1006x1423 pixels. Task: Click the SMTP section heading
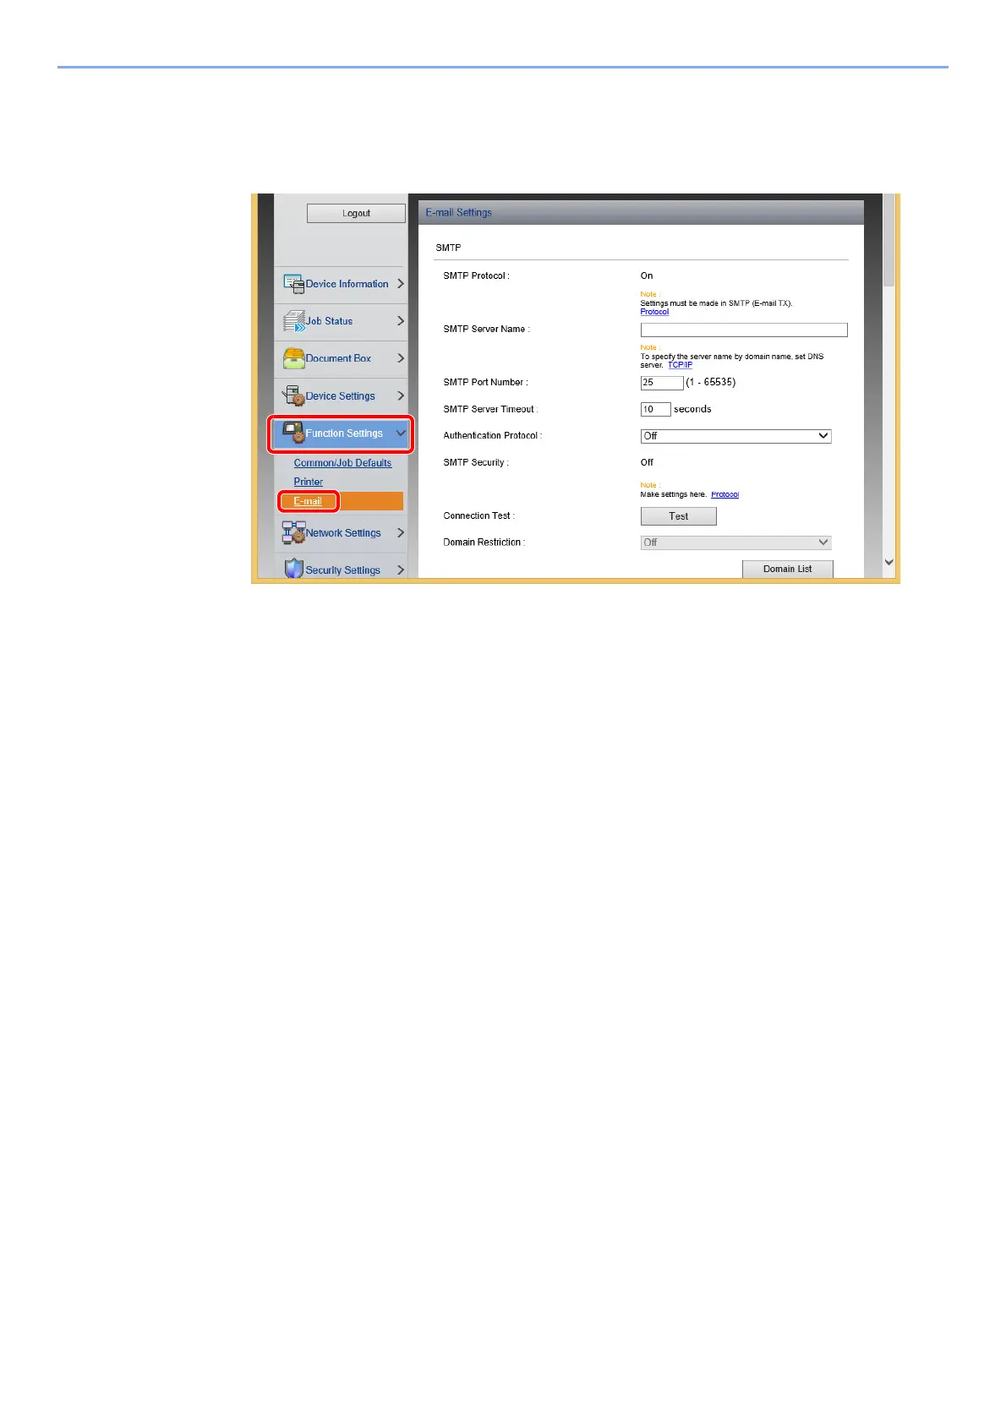(x=448, y=248)
